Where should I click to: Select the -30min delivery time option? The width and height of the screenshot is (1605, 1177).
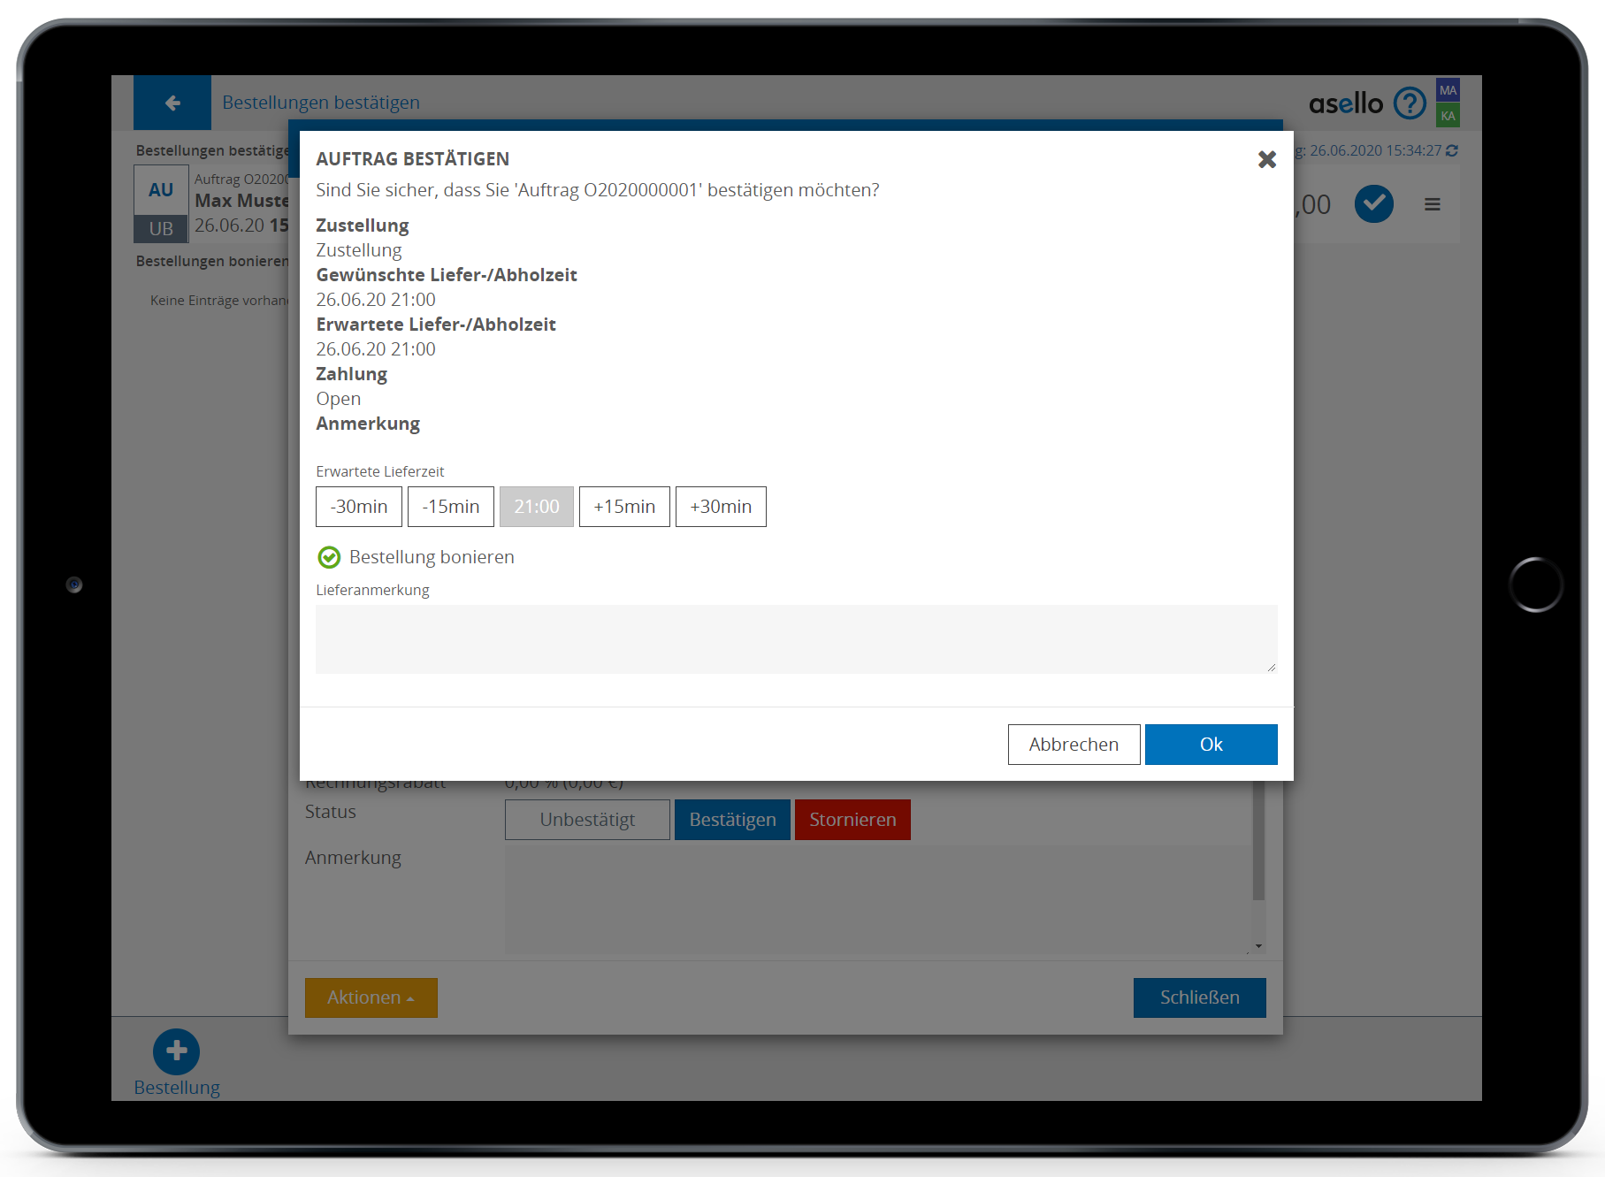click(x=358, y=507)
